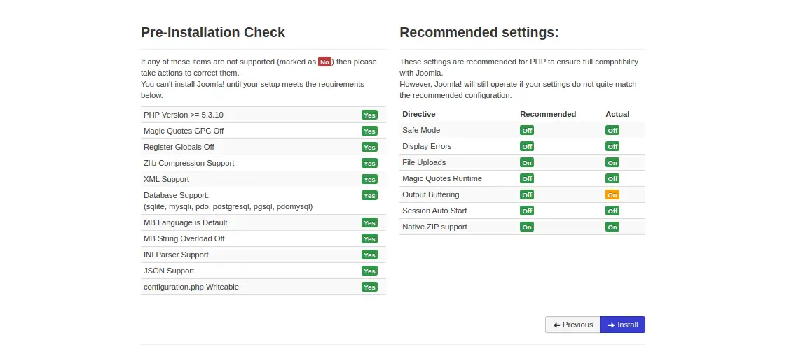The image size is (796, 356).
Task: Click Yes badge for Zlib Compression Support
Action: click(x=369, y=164)
